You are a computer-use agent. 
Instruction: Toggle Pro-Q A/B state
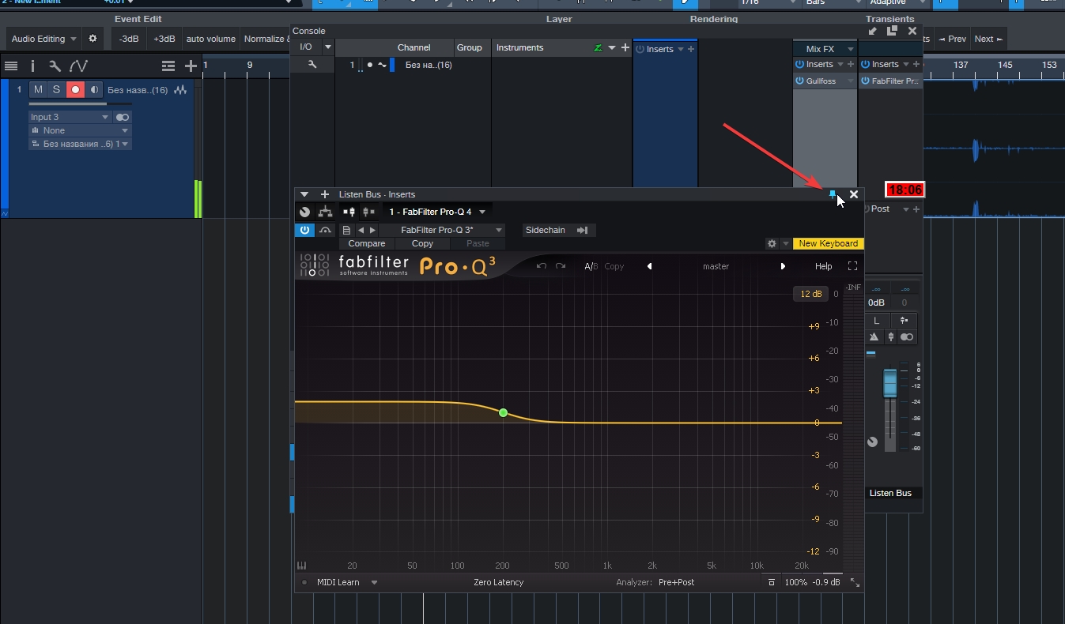click(591, 266)
